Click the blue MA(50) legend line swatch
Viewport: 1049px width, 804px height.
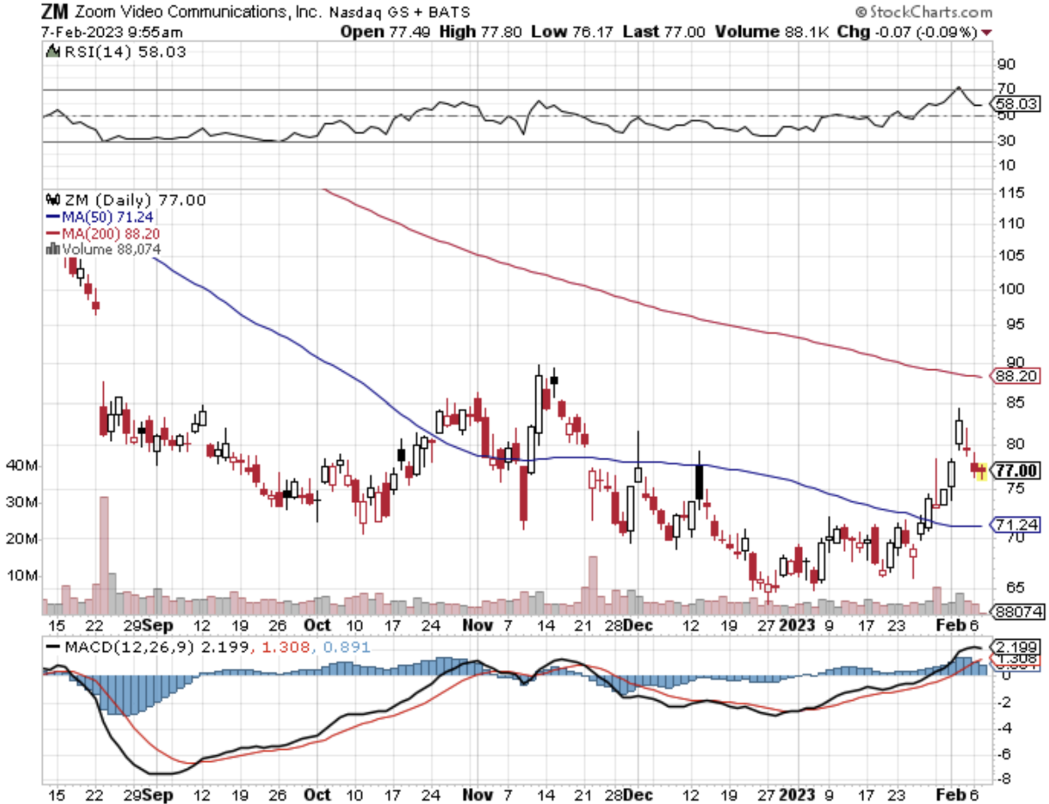pyautogui.click(x=53, y=217)
